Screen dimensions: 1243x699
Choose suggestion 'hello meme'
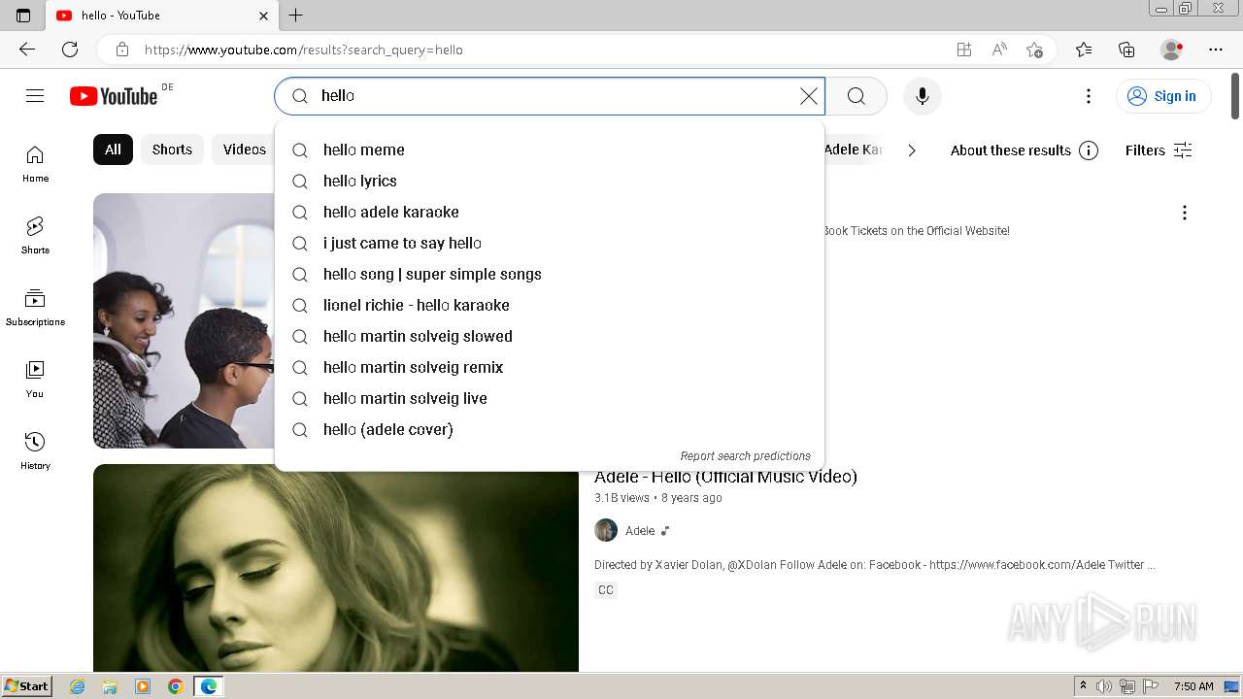tap(550, 150)
